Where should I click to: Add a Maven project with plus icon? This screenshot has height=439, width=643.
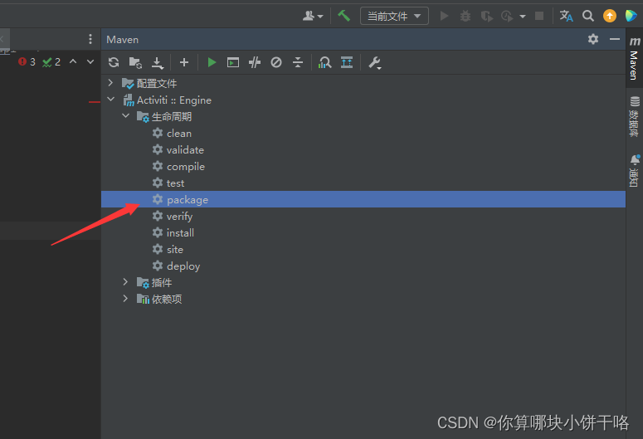[184, 62]
